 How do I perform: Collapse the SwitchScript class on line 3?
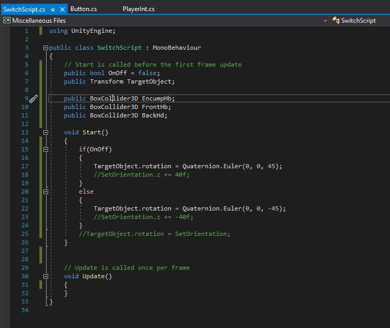coord(46,48)
